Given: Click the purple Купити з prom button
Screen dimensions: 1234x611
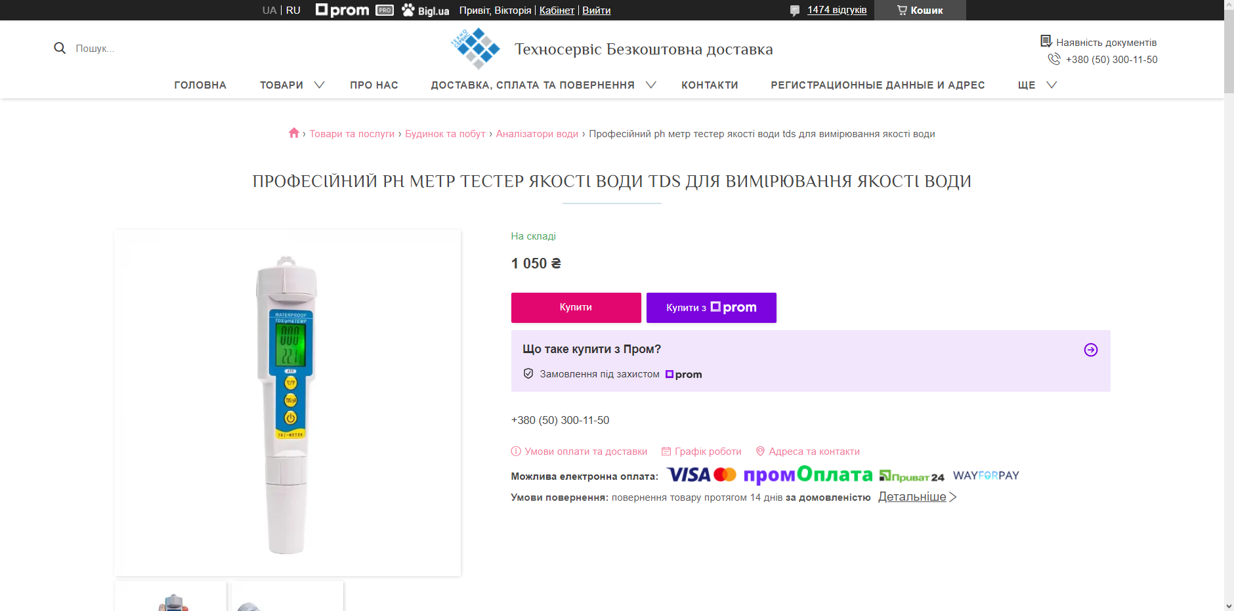Looking at the screenshot, I should point(712,307).
